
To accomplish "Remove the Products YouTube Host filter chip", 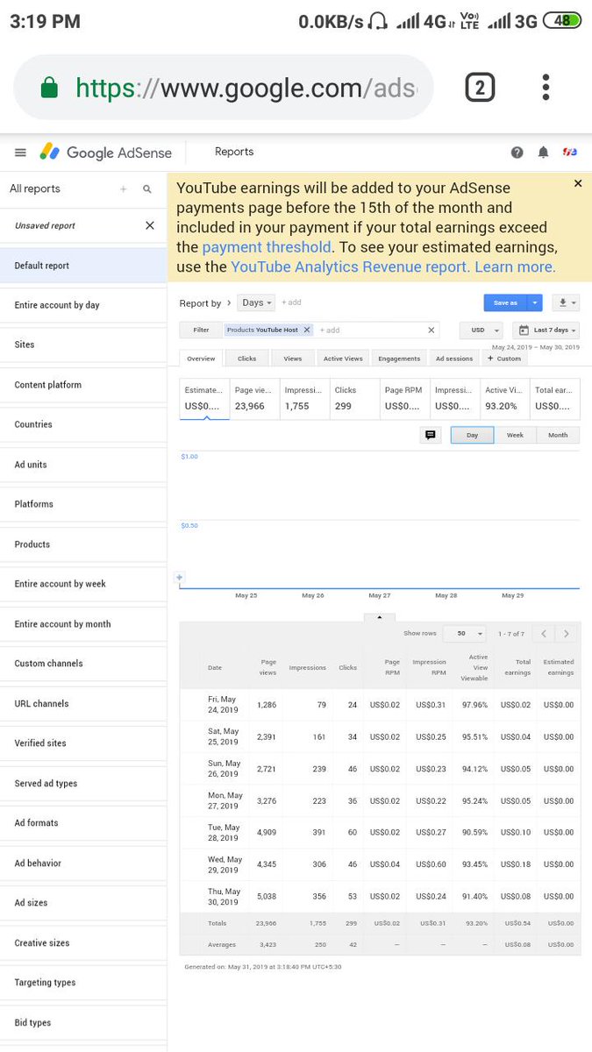I will tap(307, 331).
